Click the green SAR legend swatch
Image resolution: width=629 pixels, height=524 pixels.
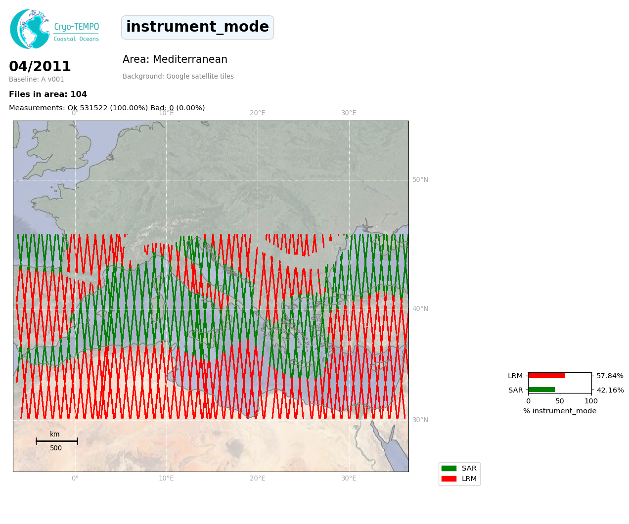pos(449,469)
